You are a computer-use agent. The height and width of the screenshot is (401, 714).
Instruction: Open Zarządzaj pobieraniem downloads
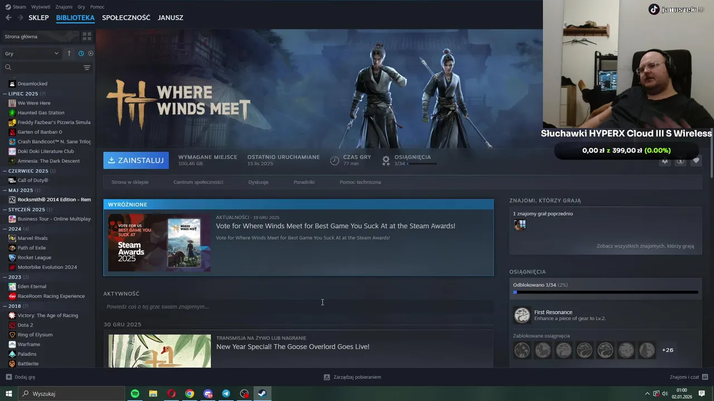click(353, 377)
